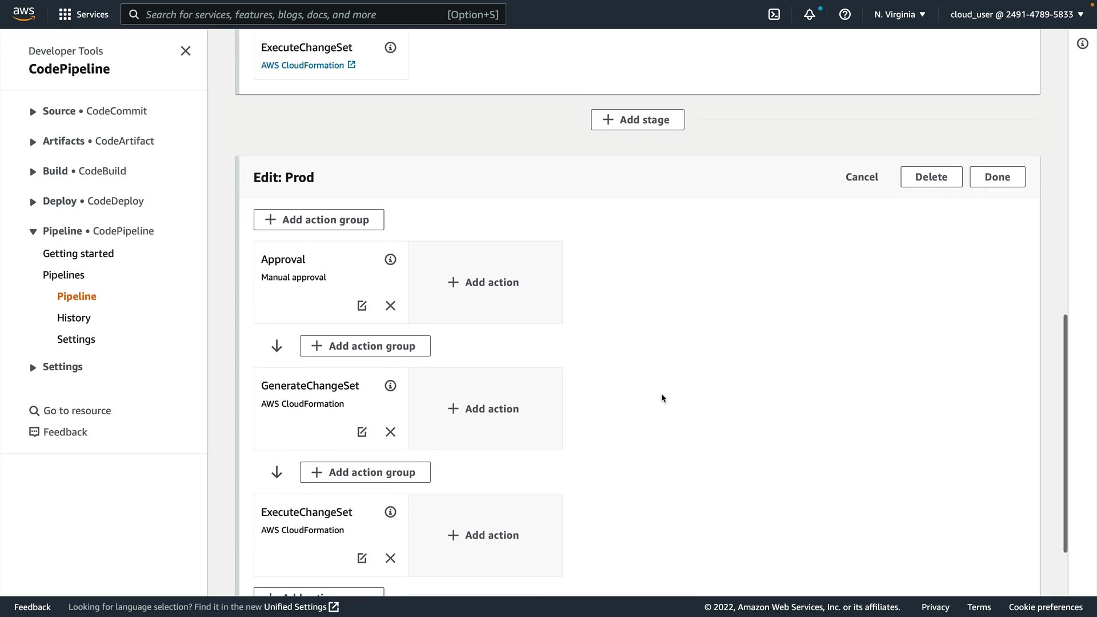Collapse the Pipeline CodePipeline section

(x=33, y=231)
